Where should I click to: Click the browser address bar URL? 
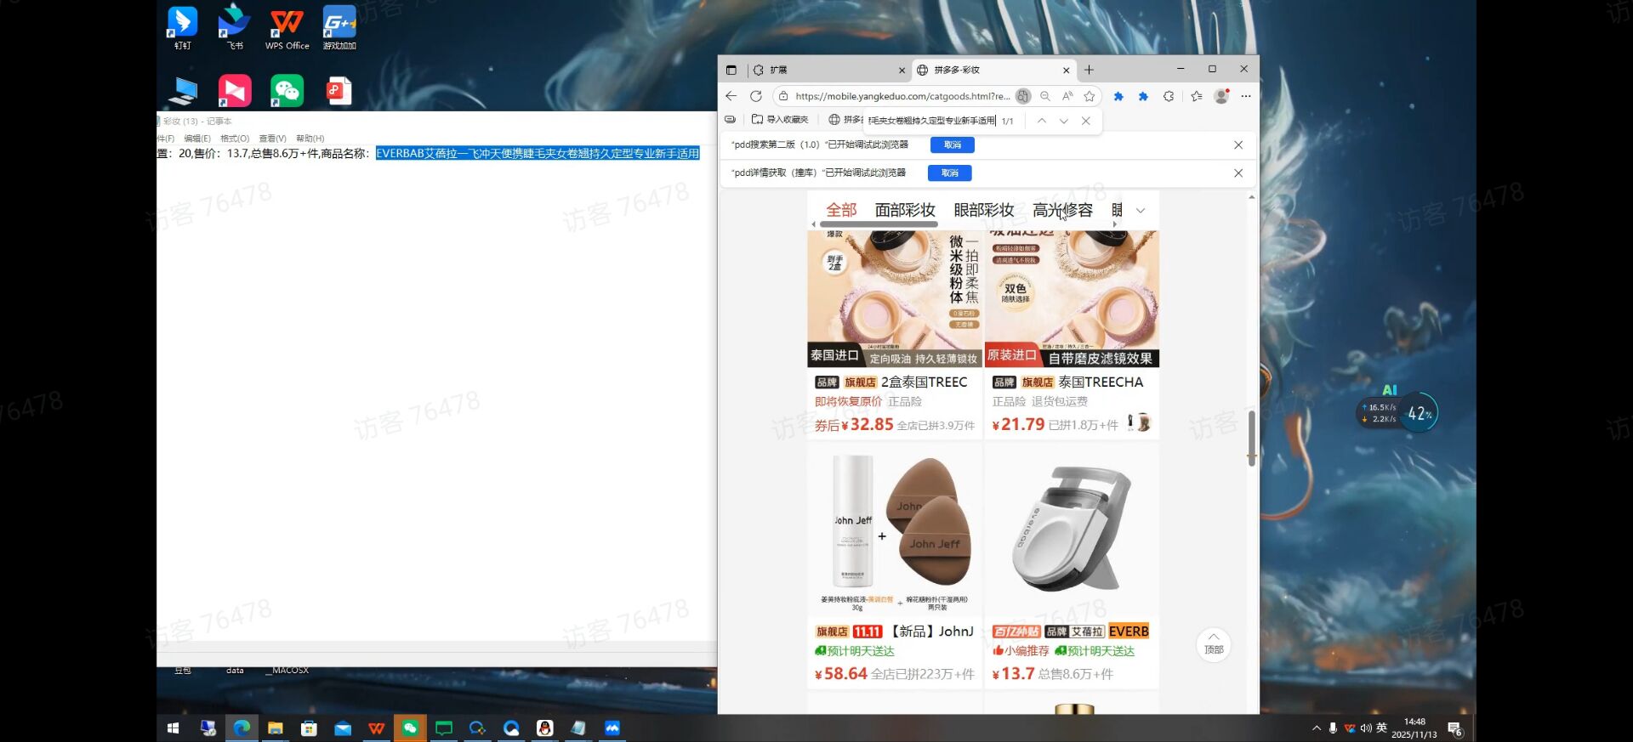point(902,96)
